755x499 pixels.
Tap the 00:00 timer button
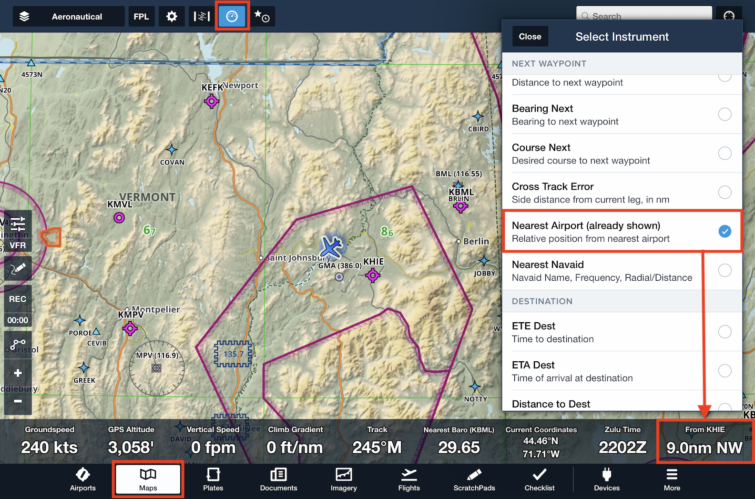point(18,320)
